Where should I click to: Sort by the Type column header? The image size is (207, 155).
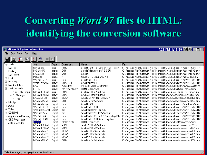click(x=55, y=64)
